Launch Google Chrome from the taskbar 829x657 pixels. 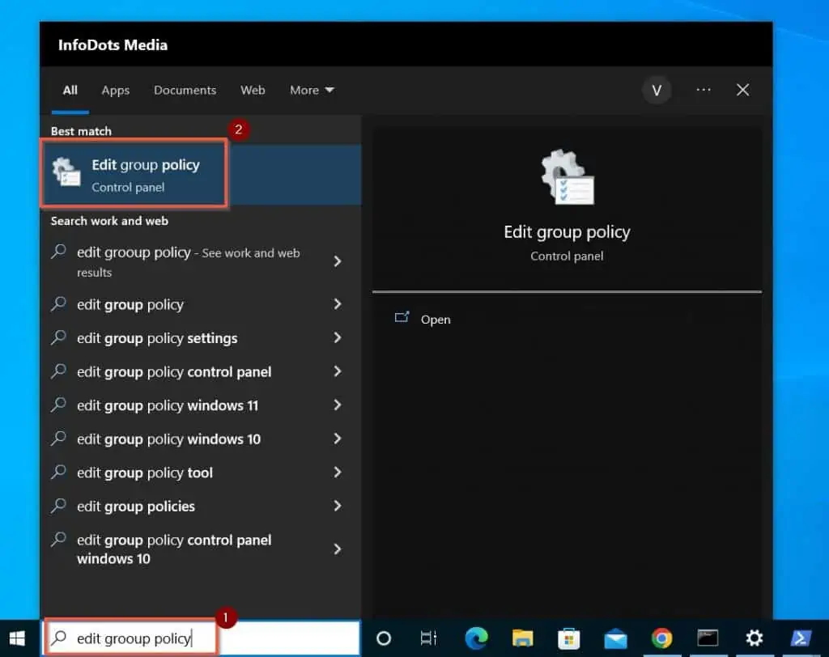click(662, 638)
